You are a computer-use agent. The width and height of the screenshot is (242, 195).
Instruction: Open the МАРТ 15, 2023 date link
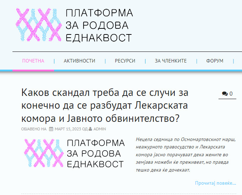tap(68, 129)
